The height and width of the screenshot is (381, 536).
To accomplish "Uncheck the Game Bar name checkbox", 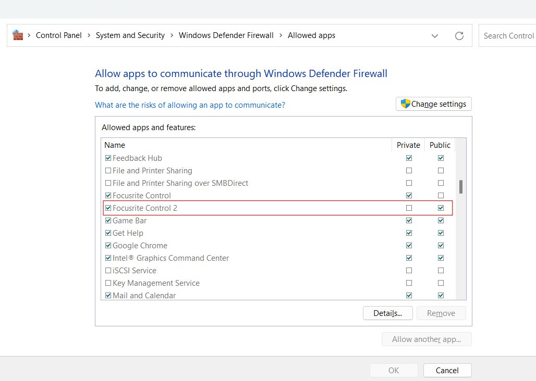I will (108, 220).
